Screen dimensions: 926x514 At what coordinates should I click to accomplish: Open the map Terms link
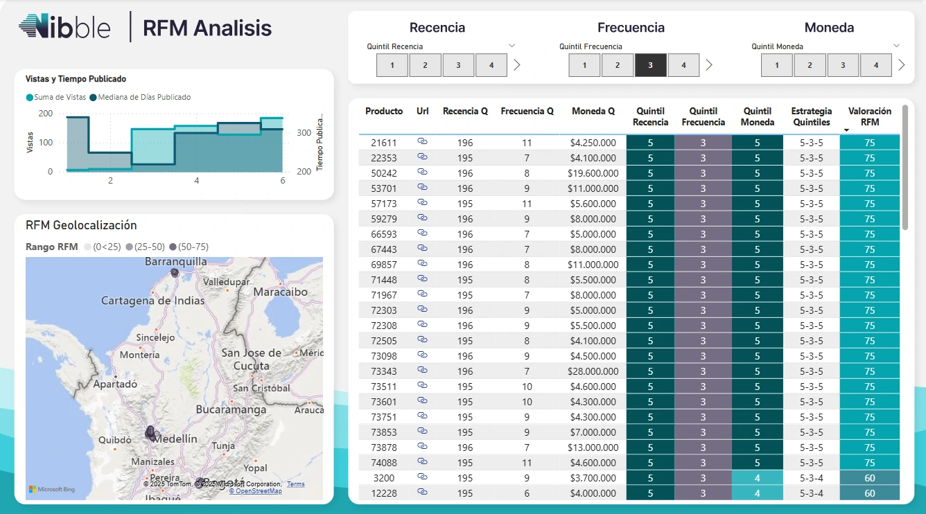tap(296, 484)
